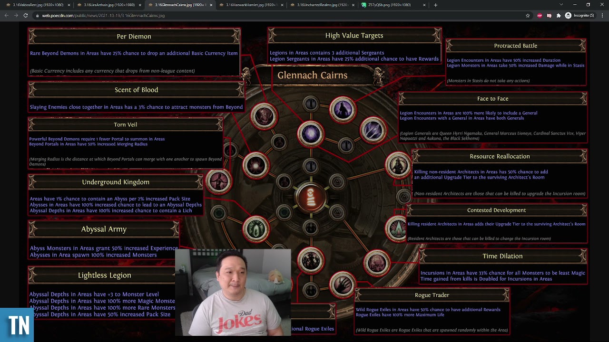This screenshot has width=609, height=342.
Task: Click the group-of-figures node below center
Action: point(311,261)
